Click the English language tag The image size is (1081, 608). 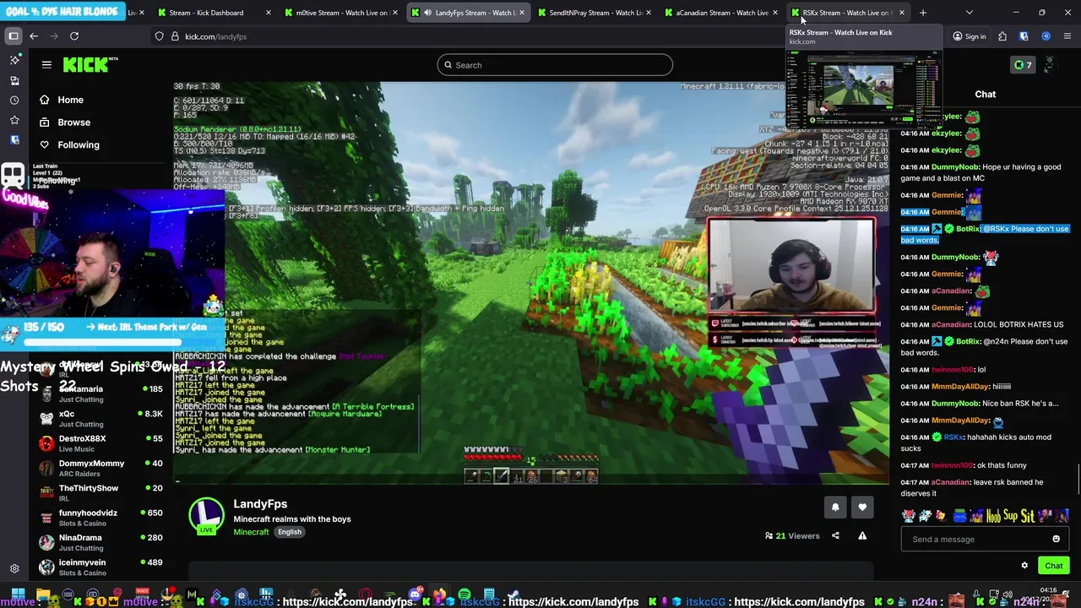tap(290, 532)
